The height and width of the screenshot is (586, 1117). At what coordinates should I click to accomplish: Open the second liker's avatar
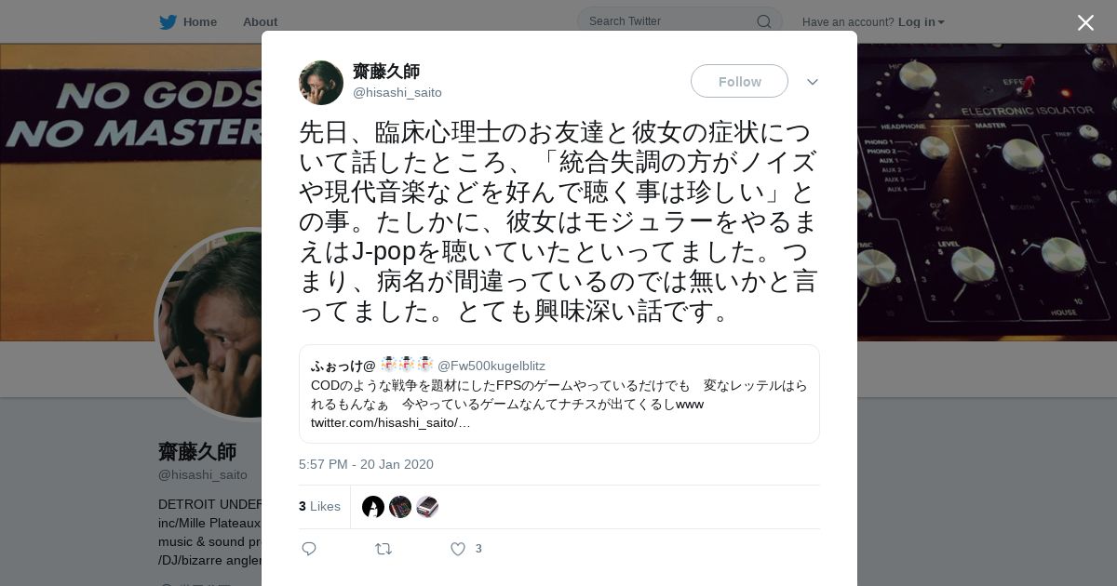[x=400, y=507]
